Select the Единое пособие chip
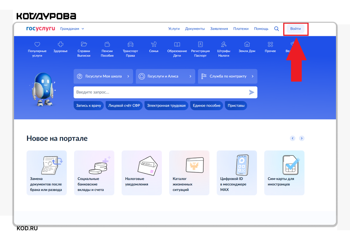 206,106
